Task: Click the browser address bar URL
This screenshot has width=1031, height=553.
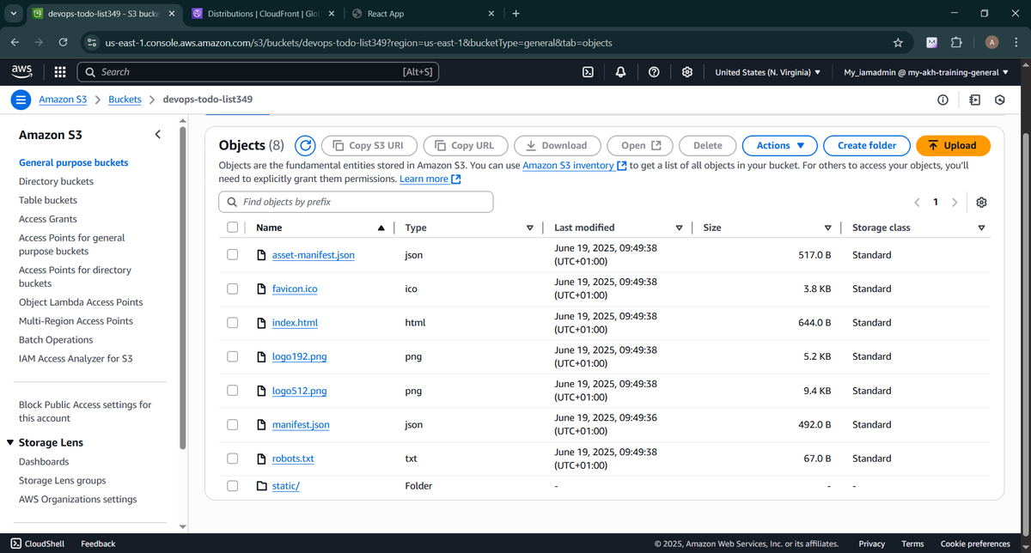Action: coord(358,42)
